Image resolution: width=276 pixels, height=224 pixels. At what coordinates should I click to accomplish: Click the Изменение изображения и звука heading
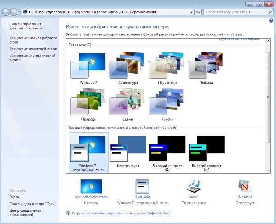coord(117,27)
